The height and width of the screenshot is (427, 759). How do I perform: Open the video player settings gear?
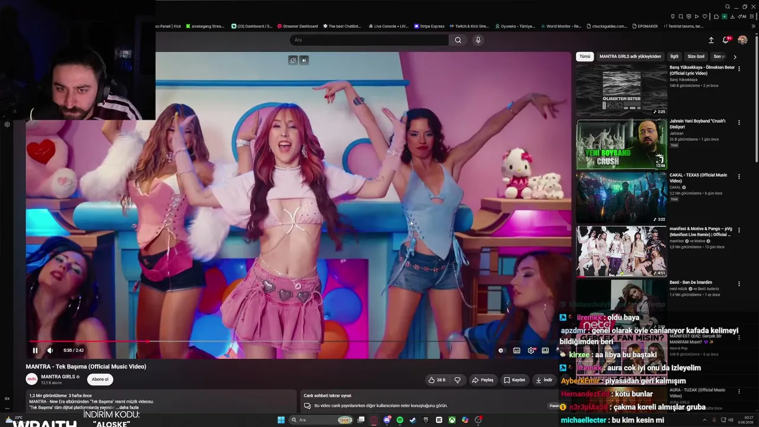[x=531, y=350]
